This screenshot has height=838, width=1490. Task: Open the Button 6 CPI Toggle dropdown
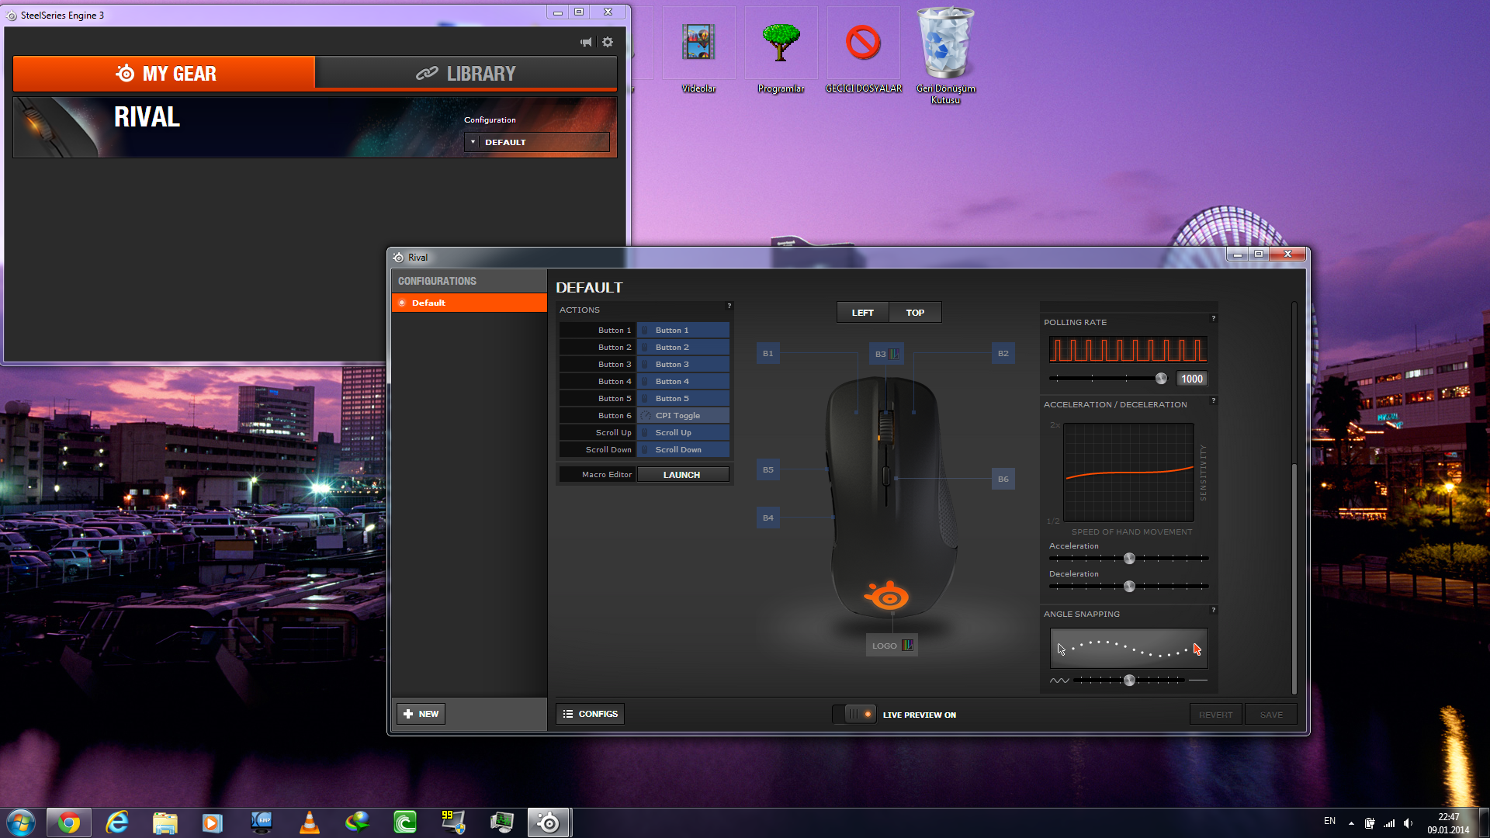point(683,416)
